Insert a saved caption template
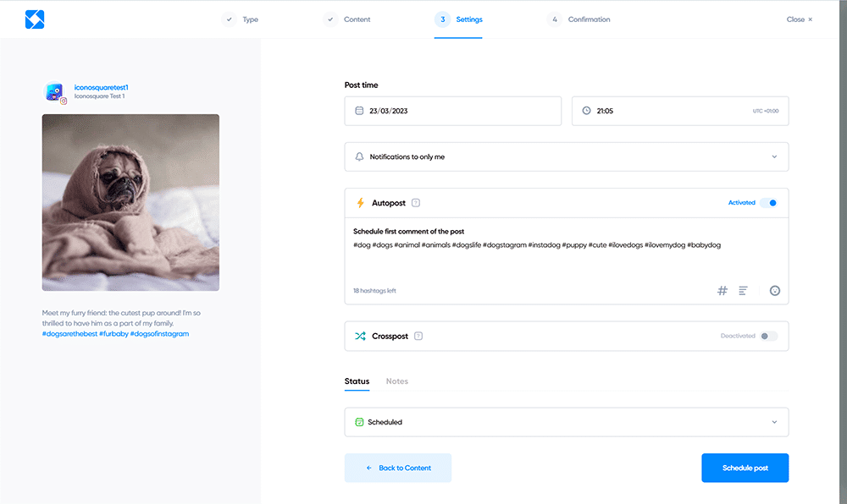Viewport: 847px width, 504px height. click(744, 290)
